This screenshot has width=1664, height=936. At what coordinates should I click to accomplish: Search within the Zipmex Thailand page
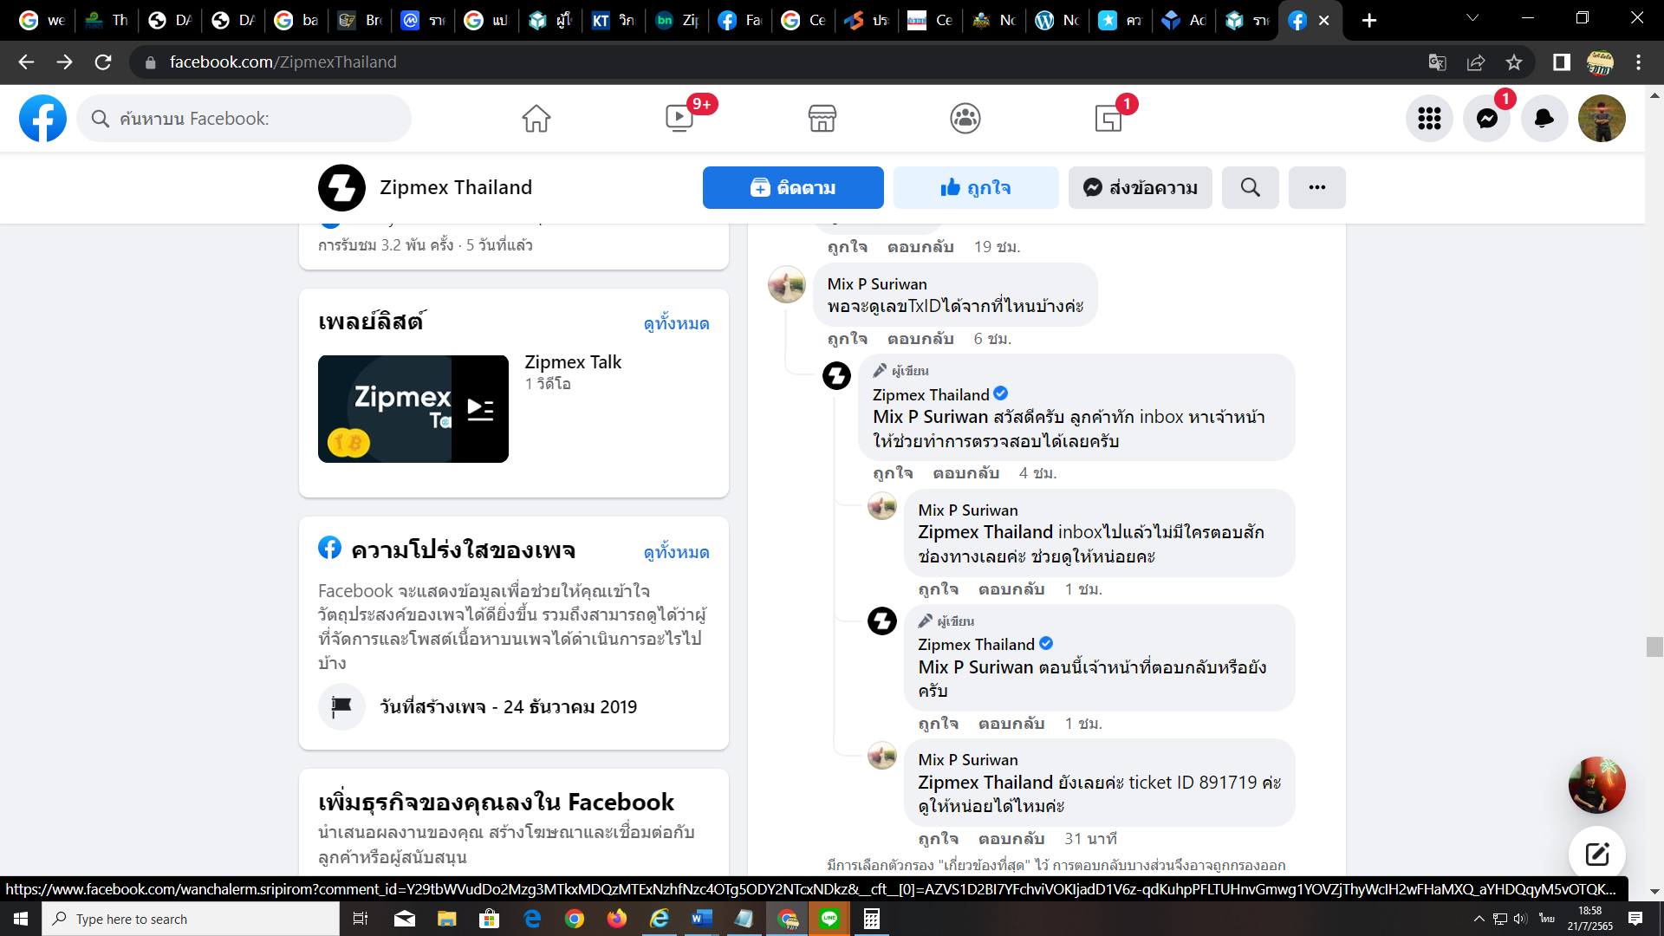[x=1250, y=187]
